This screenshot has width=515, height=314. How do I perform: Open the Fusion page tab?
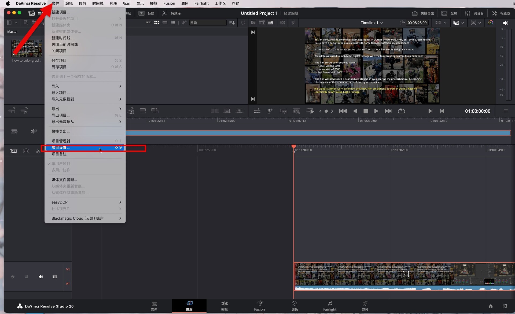(x=259, y=306)
